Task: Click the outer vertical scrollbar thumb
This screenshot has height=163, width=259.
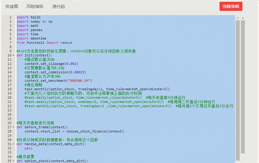Action: [x=243, y=87]
